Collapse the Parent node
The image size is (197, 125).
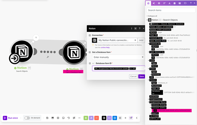148,80
